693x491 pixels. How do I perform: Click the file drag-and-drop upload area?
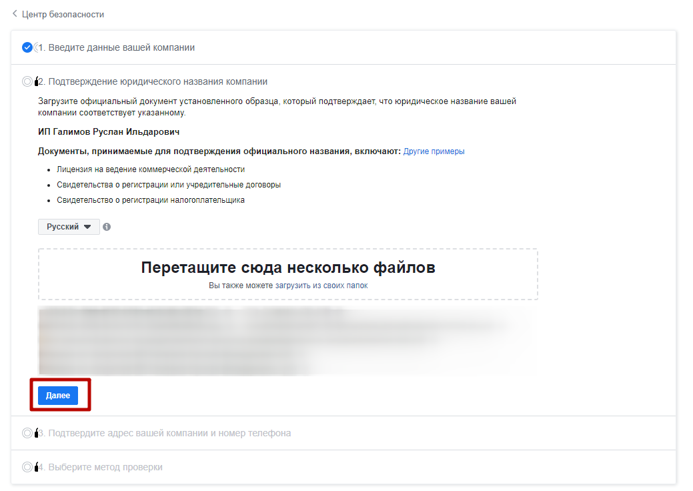click(x=288, y=272)
